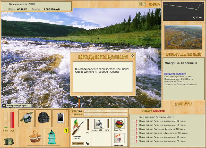Click ВЕРНУТЬСЯ НА БАЗУ button
Screen dimensions: 206x148
(184, 54)
